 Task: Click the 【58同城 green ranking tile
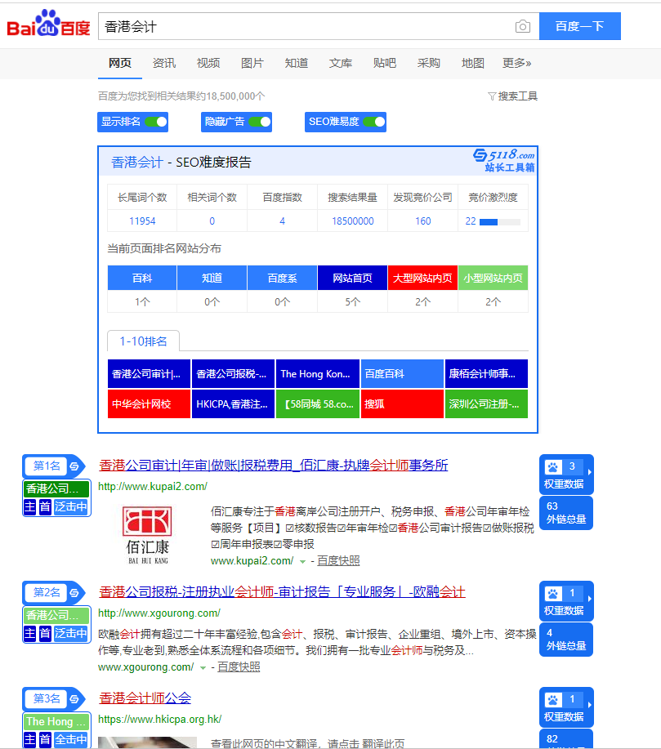coord(318,404)
